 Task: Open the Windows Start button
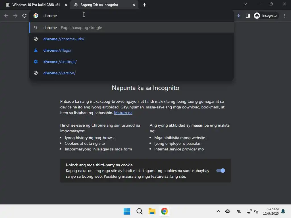tap(127, 211)
